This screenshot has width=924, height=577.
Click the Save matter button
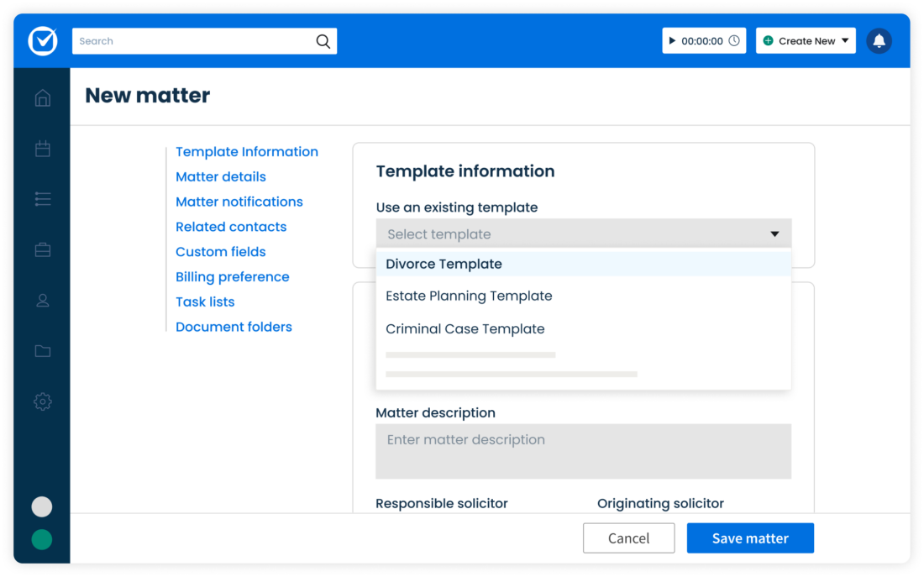[x=749, y=538]
